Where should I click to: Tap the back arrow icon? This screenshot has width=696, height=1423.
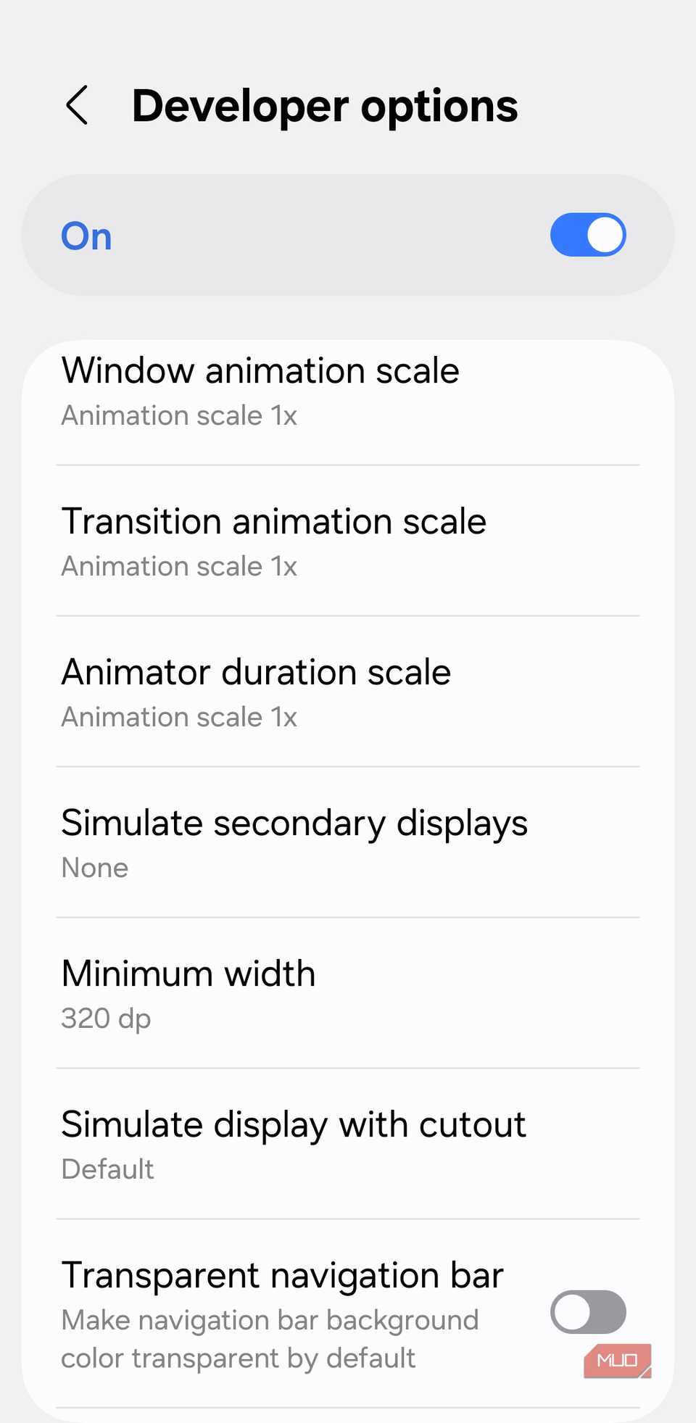pos(78,106)
